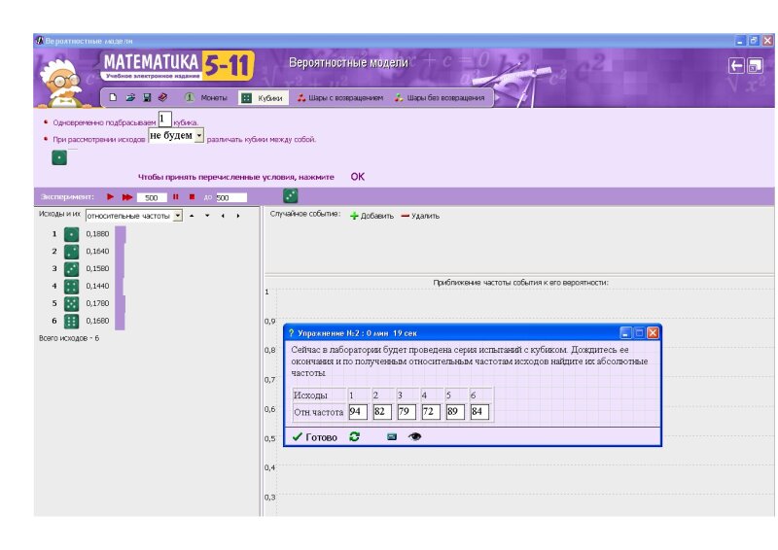Click the green dice icon in experiment bar
Viewport: 778px width, 550px height.
[291, 196]
